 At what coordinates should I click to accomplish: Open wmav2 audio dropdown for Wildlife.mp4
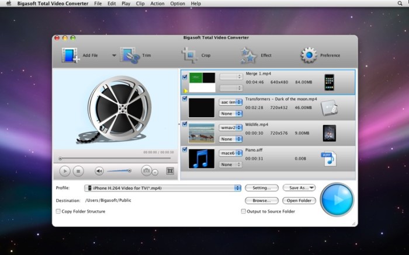(230, 127)
